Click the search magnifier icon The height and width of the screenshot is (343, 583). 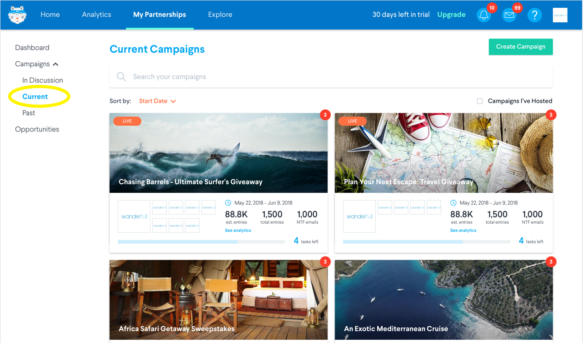coord(121,77)
